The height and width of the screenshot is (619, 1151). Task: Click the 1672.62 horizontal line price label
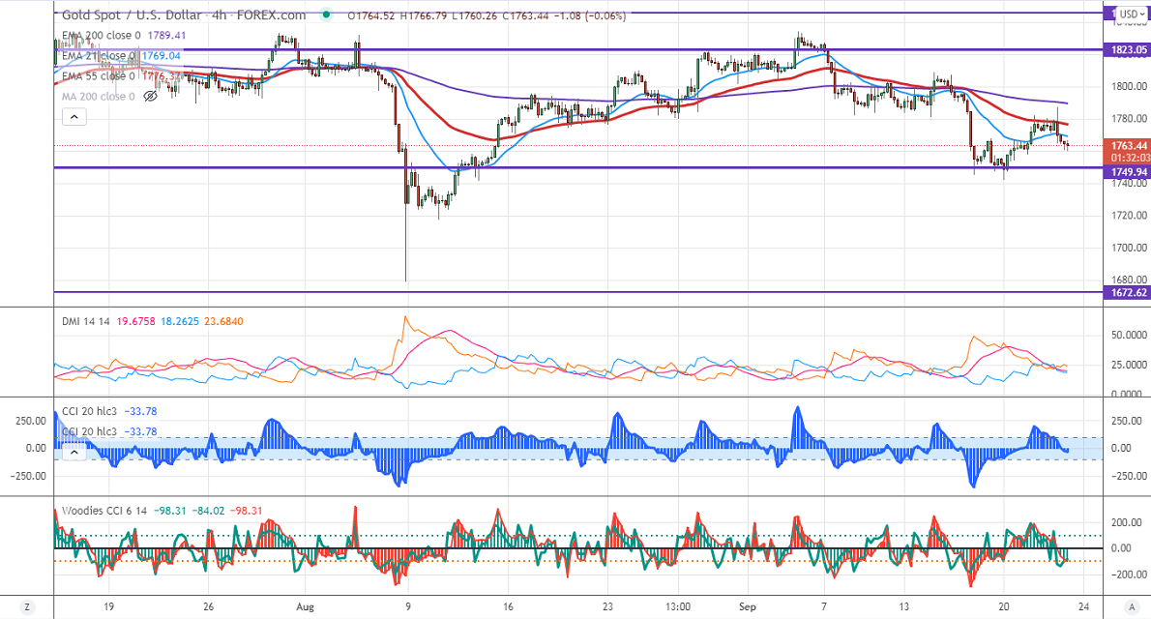(1128, 292)
